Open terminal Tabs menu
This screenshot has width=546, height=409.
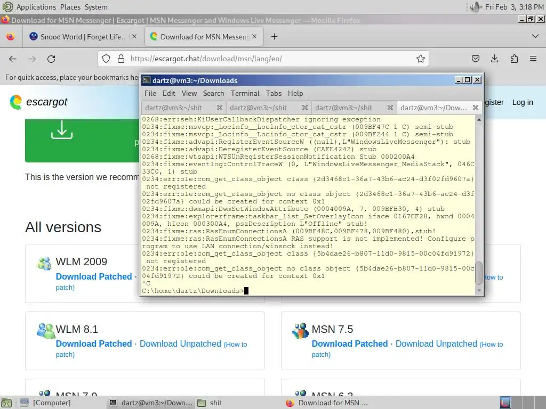point(274,93)
